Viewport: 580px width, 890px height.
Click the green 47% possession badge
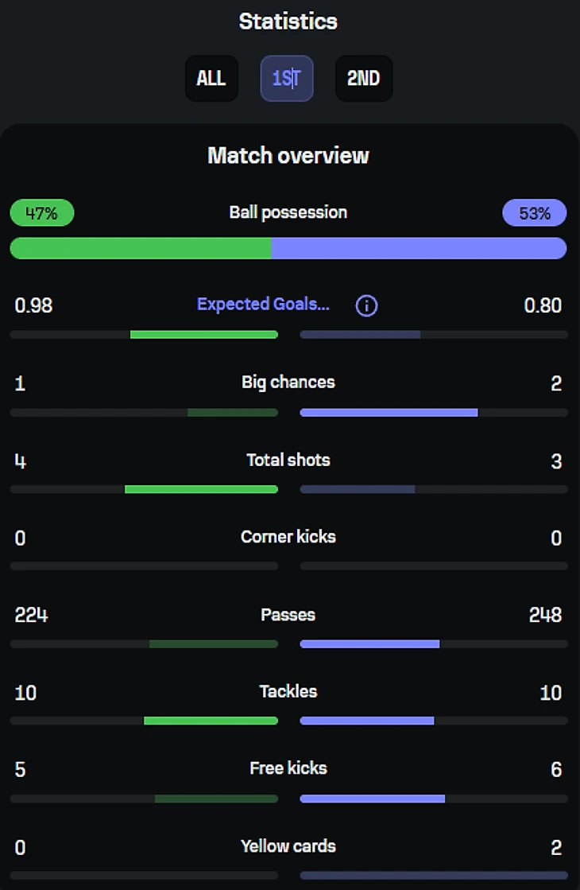click(42, 213)
